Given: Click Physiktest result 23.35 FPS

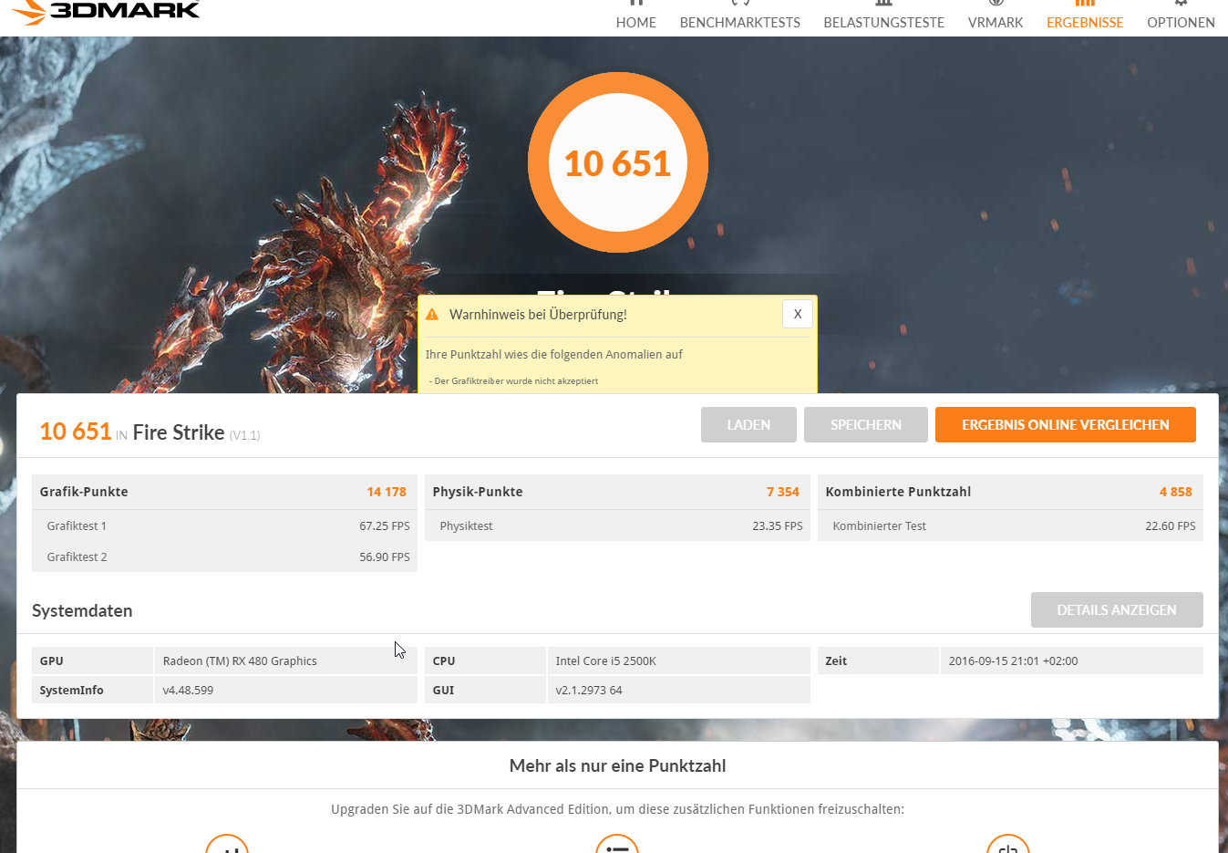Looking at the screenshot, I should tap(778, 526).
